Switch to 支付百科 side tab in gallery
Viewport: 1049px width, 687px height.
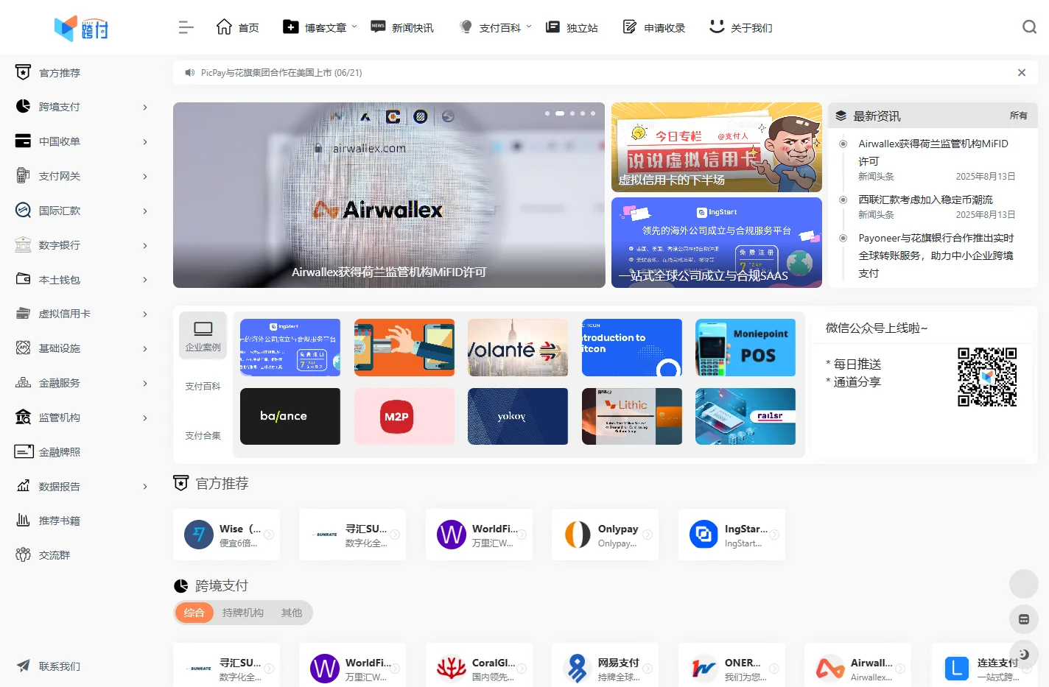click(x=203, y=386)
